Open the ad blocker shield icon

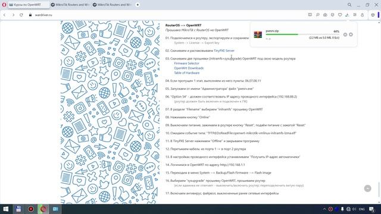[x=332, y=15]
